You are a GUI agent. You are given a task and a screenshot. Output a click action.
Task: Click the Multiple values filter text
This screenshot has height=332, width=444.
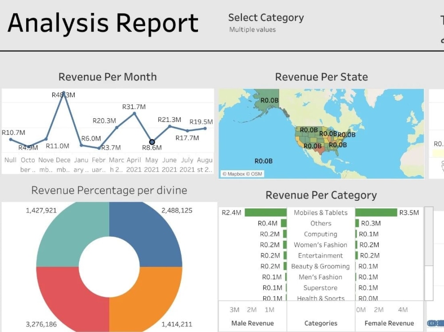252,29
